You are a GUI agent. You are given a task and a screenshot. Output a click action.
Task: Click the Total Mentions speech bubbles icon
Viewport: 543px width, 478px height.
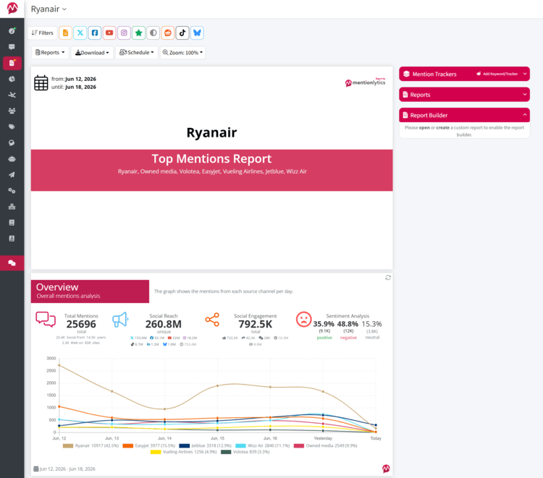point(46,319)
